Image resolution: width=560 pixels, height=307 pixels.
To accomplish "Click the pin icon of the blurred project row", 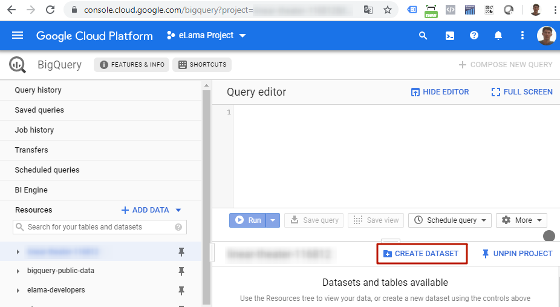I will coord(181,252).
